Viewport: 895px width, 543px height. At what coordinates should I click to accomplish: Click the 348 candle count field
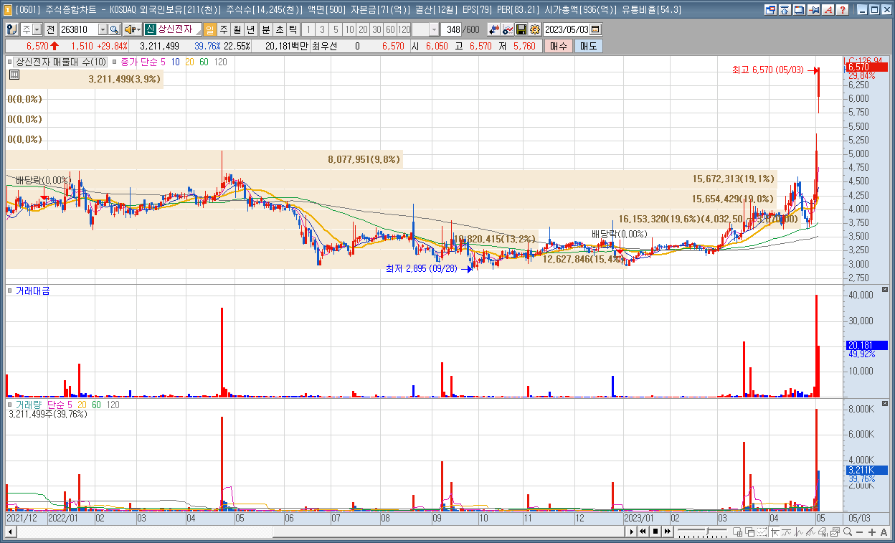pos(453,29)
